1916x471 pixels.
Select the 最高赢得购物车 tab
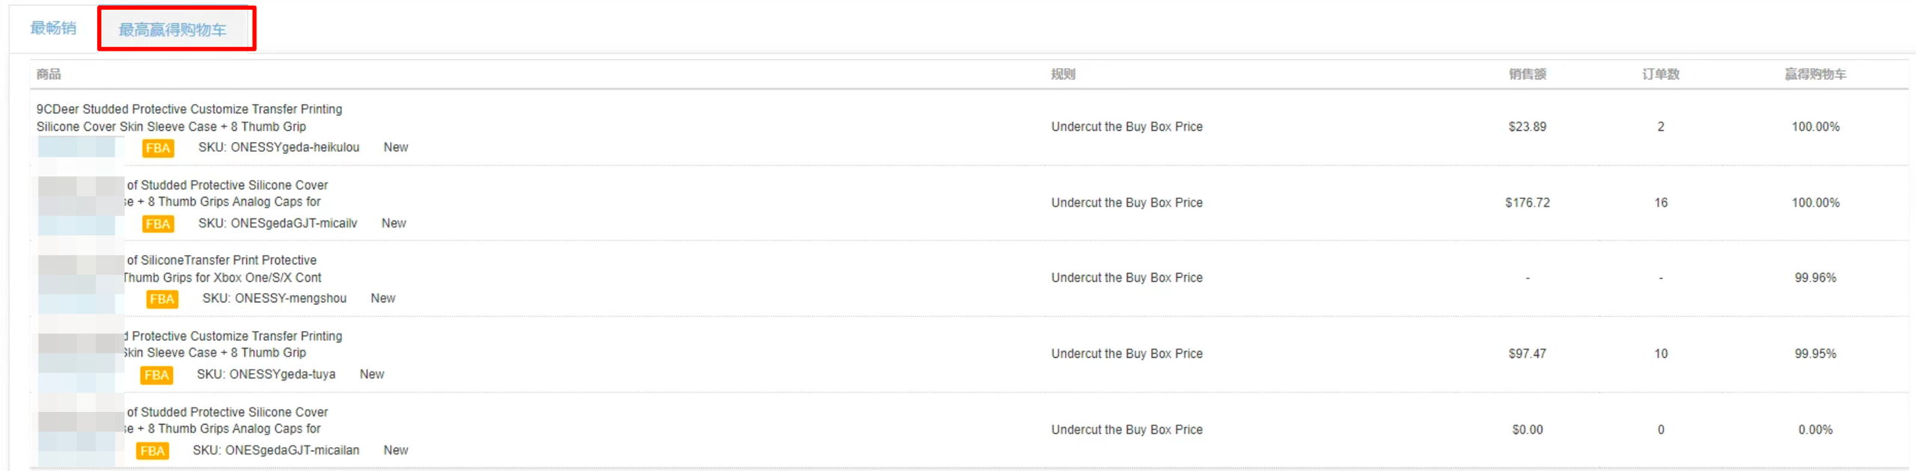pyautogui.click(x=173, y=30)
